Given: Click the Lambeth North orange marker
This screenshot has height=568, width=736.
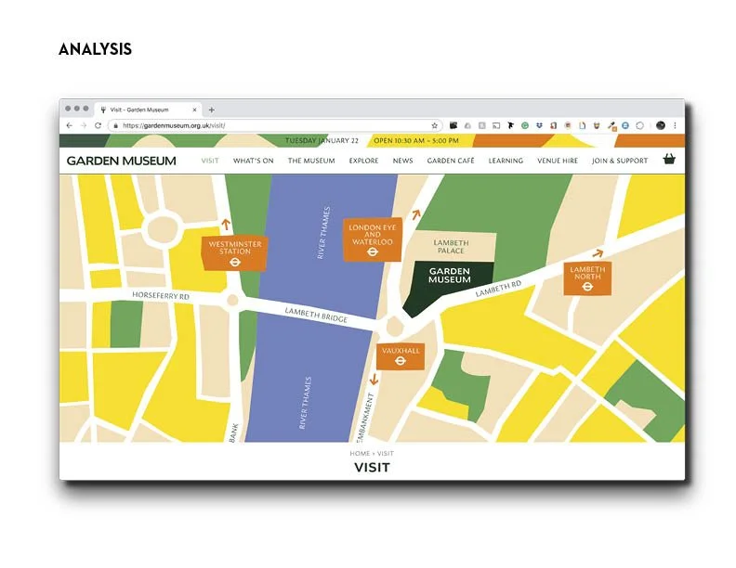Looking at the screenshot, I should [x=587, y=278].
